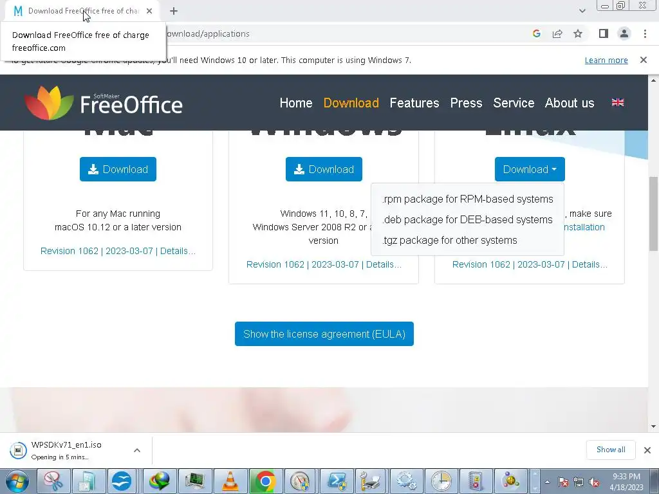Screen dimensions: 659x494
Task: Open the gears services taskbar icon
Action: [407, 481]
